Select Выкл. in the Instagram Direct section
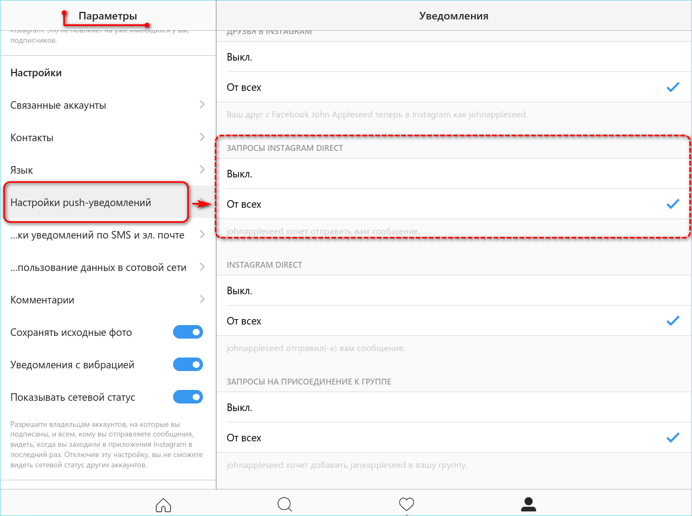692x516 pixels. (454, 290)
